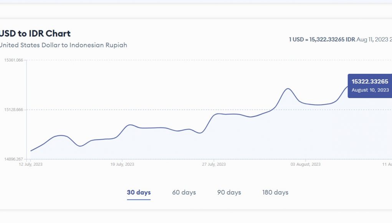Switch to the 30 days tab

pos(139,192)
